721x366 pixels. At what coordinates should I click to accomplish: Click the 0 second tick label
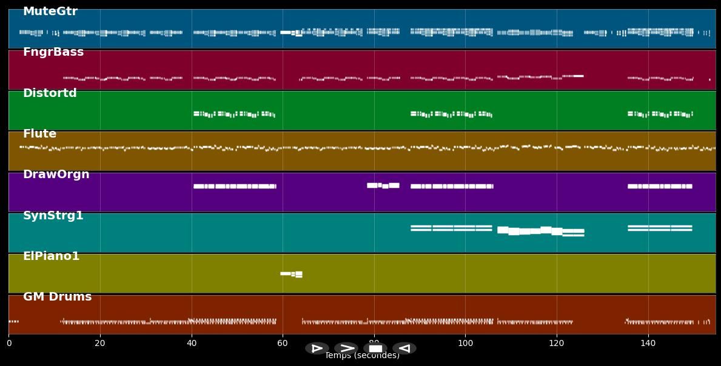click(x=8, y=344)
